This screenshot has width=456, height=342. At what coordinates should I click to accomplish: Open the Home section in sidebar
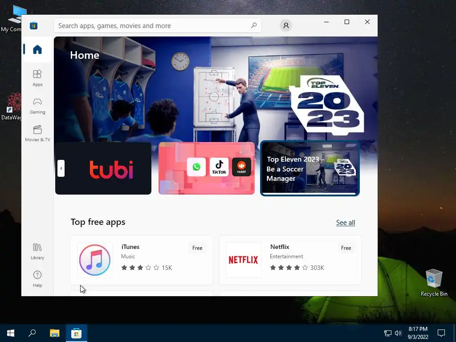click(x=37, y=49)
